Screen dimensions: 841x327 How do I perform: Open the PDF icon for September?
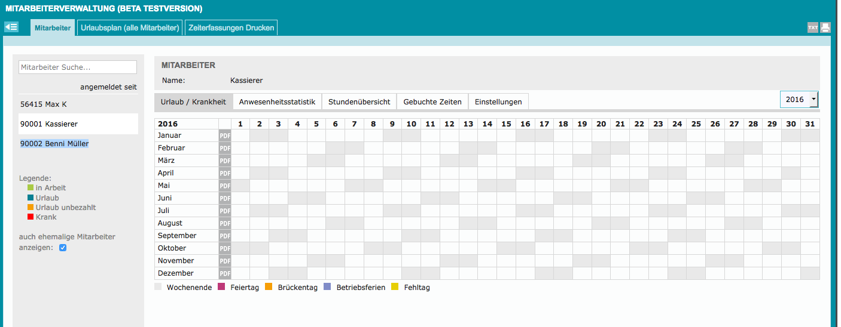pyautogui.click(x=225, y=236)
